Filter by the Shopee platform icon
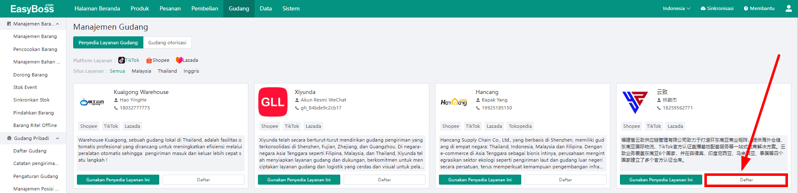 point(149,60)
